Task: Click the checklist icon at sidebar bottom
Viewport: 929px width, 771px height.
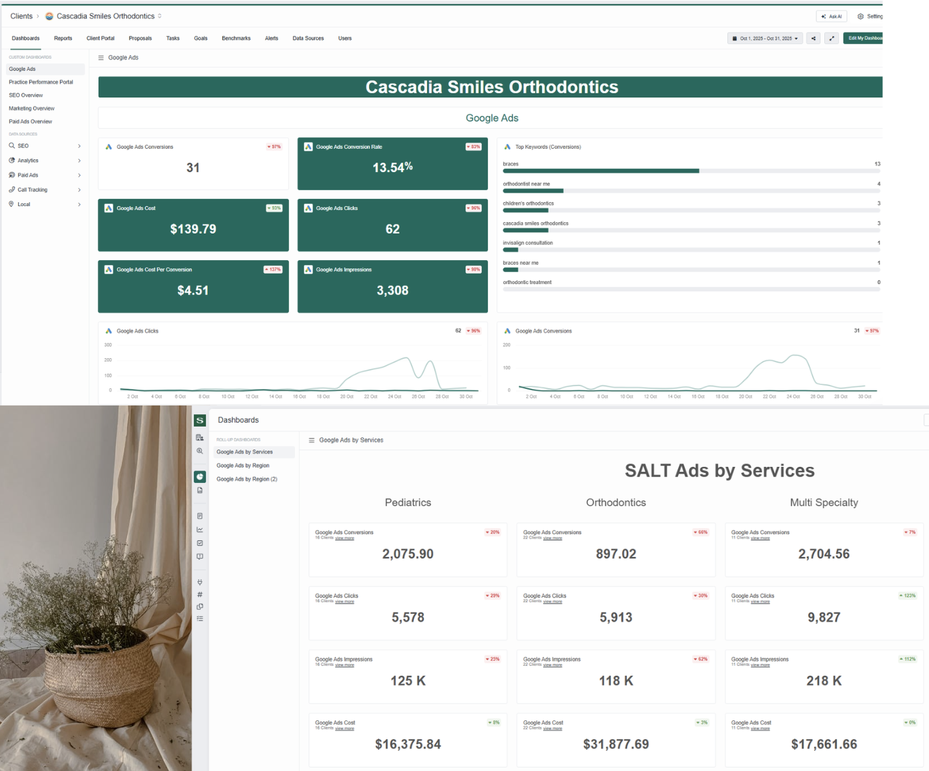Action: (200, 618)
